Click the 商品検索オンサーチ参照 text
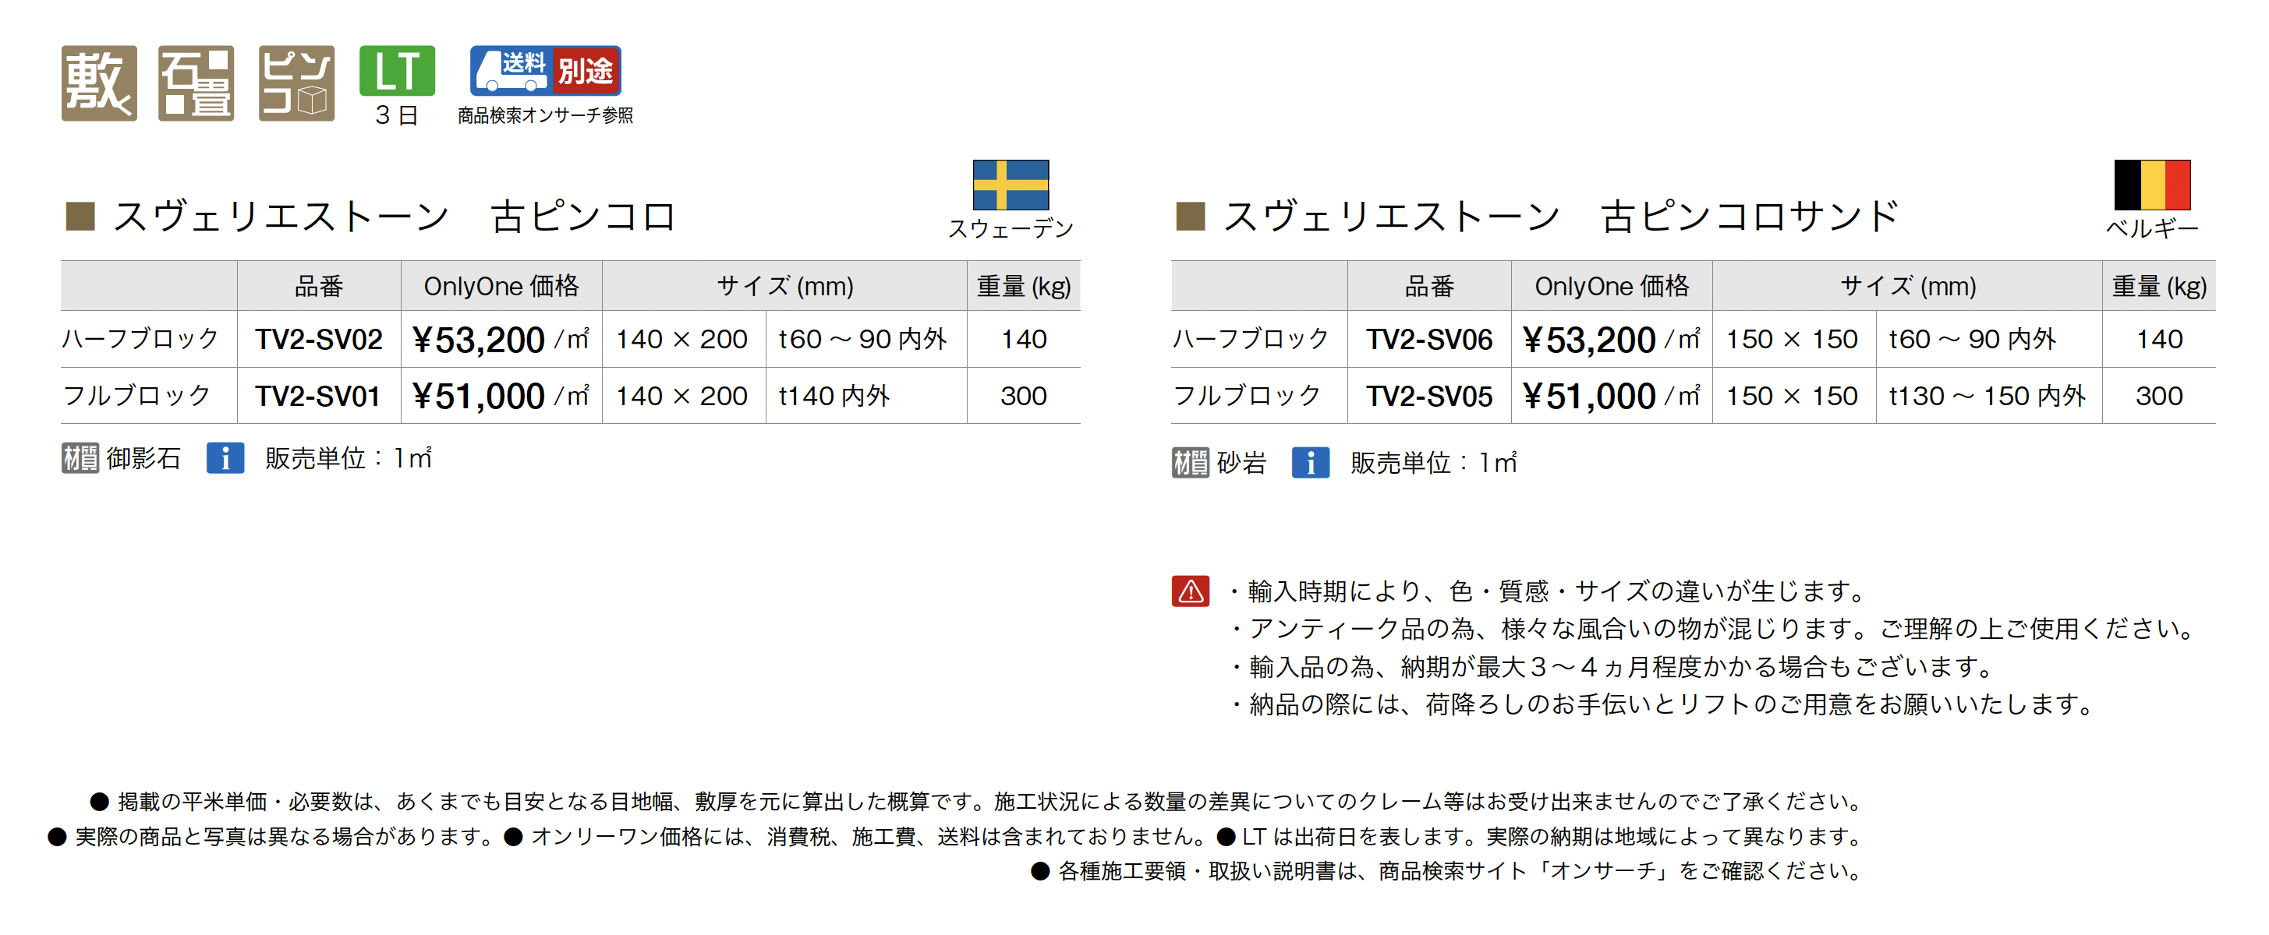This screenshot has height=935, width=2269. coord(545,115)
